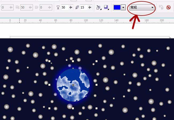Viewport: 174px width, 120px height.
Task: Click the shadow fade icon beside the greyed 50 field
Action: pyautogui.click(x=17, y=7)
